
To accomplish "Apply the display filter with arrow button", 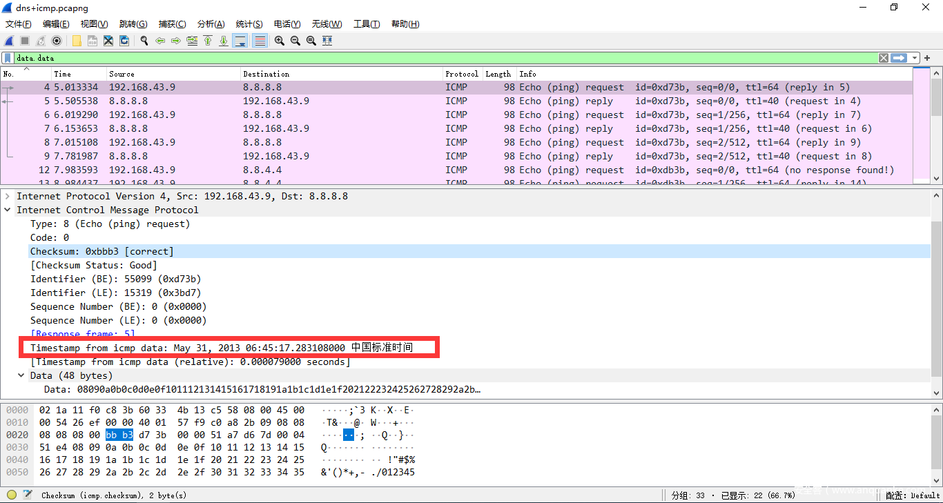I will pos(899,58).
